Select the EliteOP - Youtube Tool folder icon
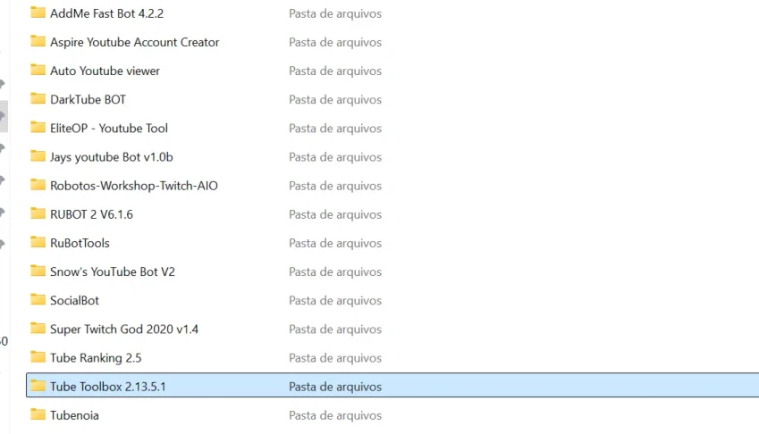Viewport: 759px width, 434px height. (38, 127)
